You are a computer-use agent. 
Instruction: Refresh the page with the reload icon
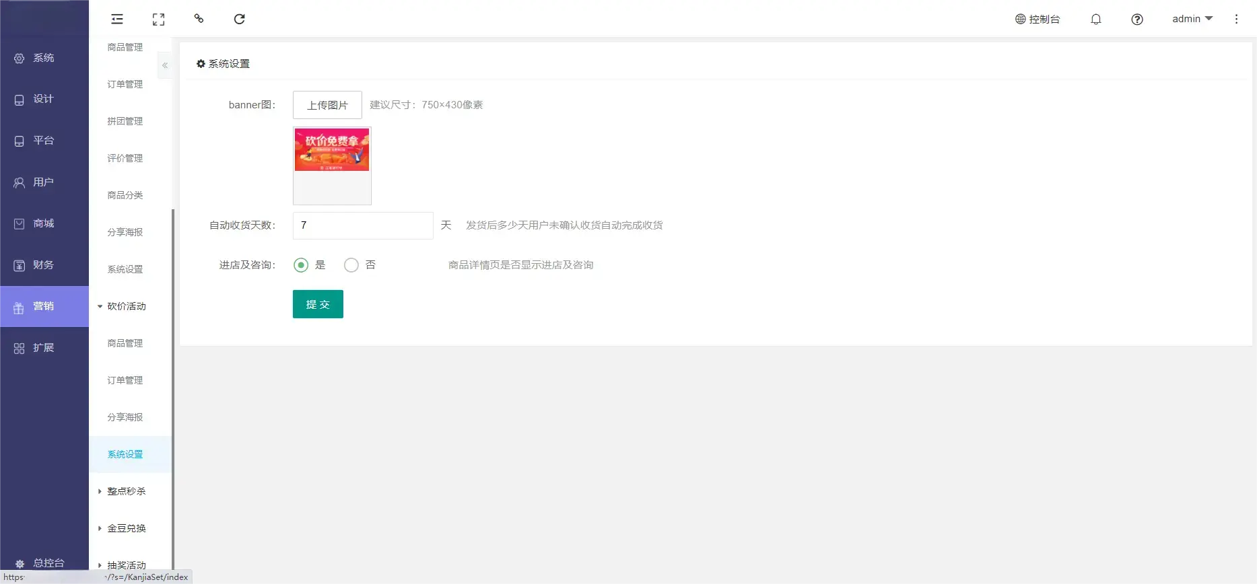coord(239,19)
